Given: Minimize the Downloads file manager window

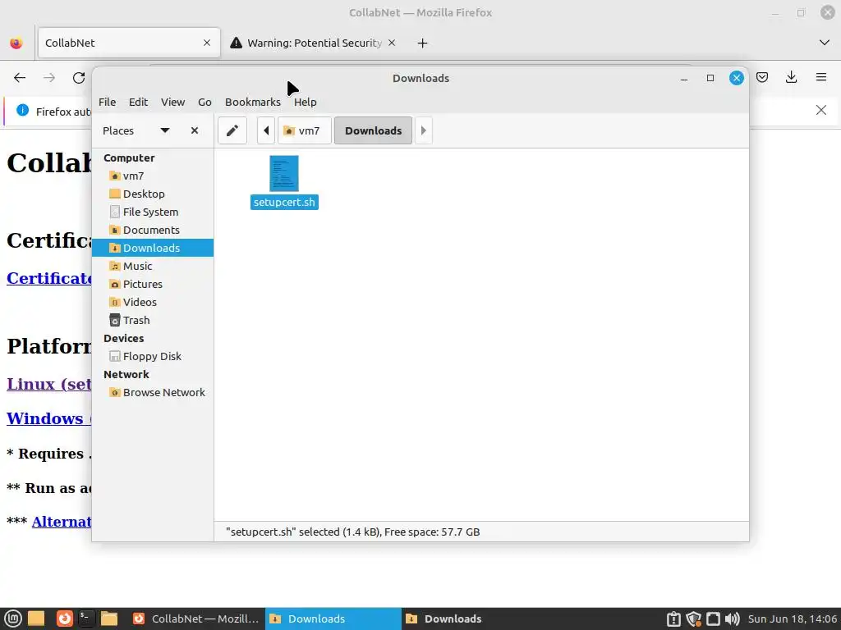Looking at the screenshot, I should pyautogui.click(x=684, y=78).
